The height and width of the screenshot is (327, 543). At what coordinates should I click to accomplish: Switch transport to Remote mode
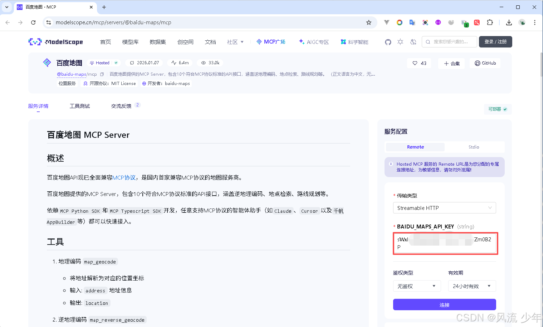point(415,147)
